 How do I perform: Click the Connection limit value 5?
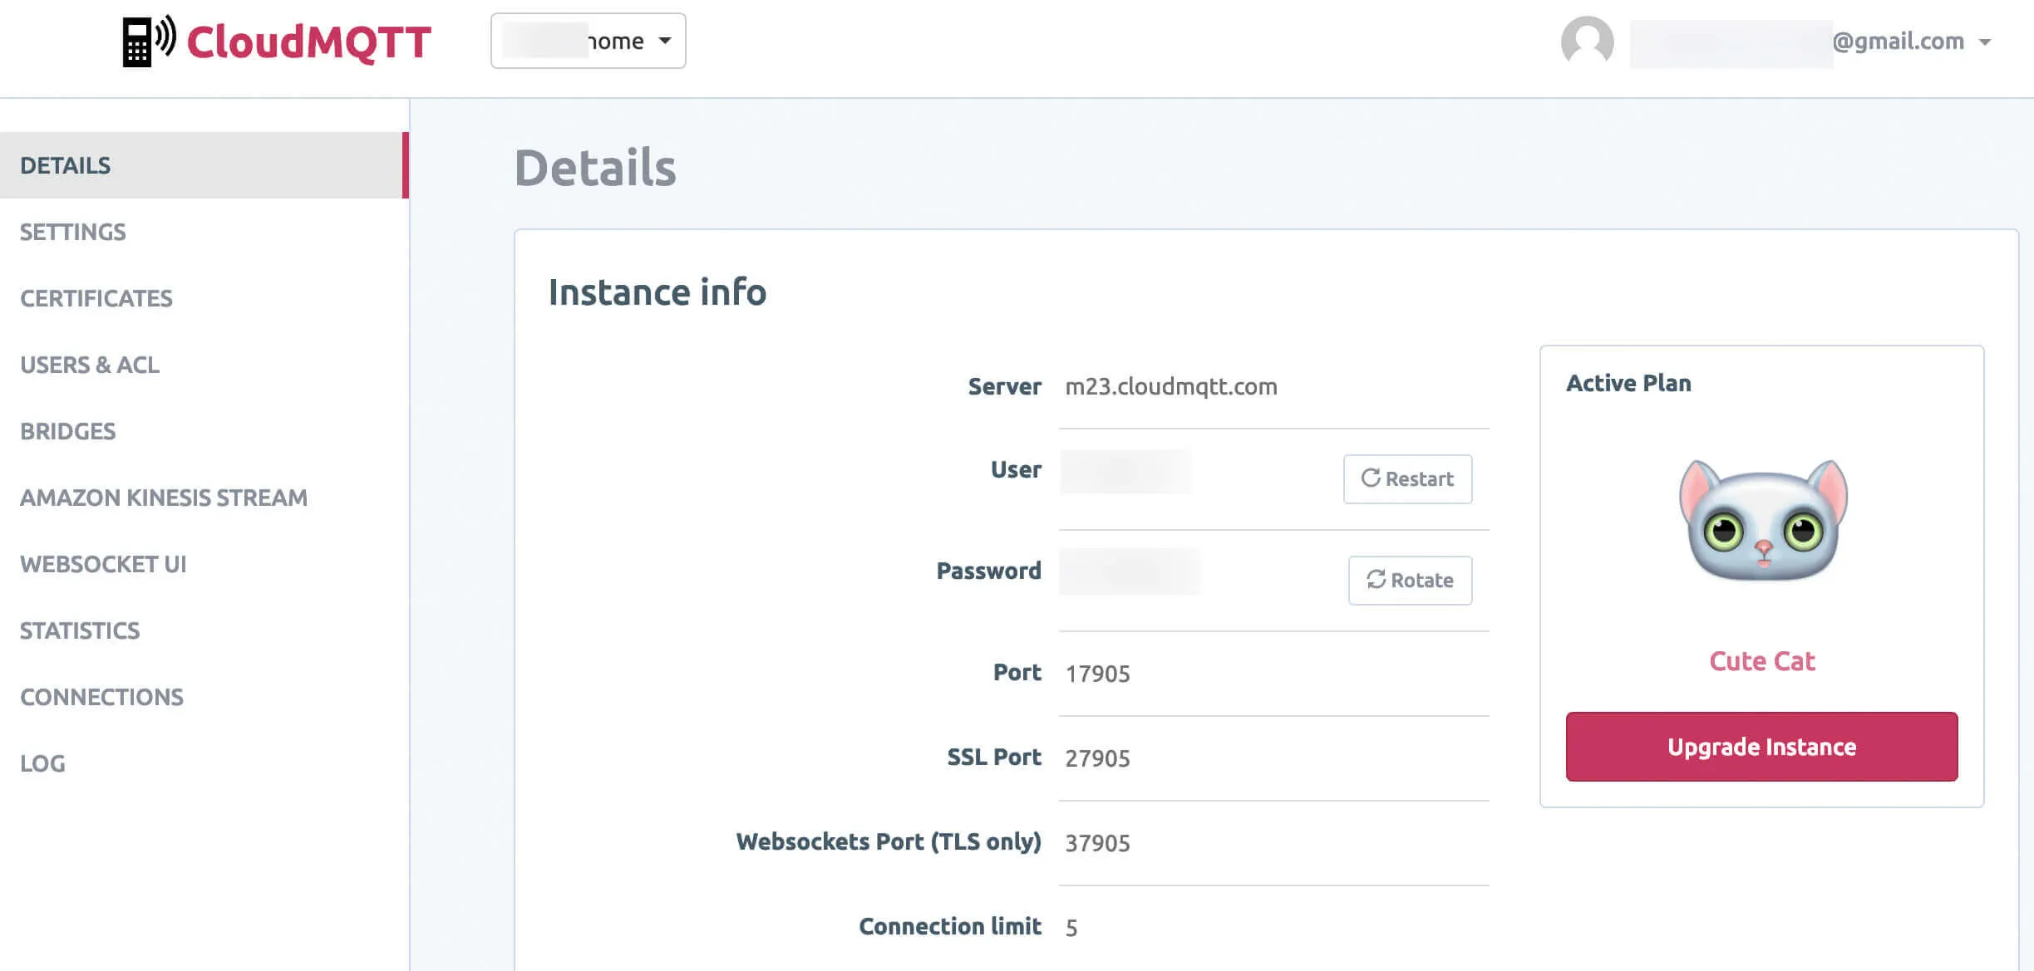coord(1071,928)
